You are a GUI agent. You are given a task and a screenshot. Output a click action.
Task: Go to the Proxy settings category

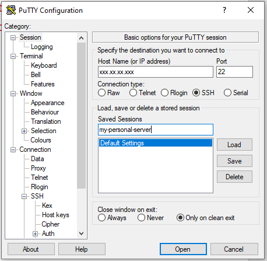38,168
